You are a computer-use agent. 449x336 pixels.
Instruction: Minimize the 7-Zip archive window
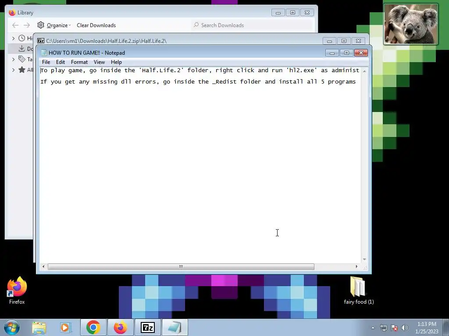pyautogui.click(x=329, y=41)
